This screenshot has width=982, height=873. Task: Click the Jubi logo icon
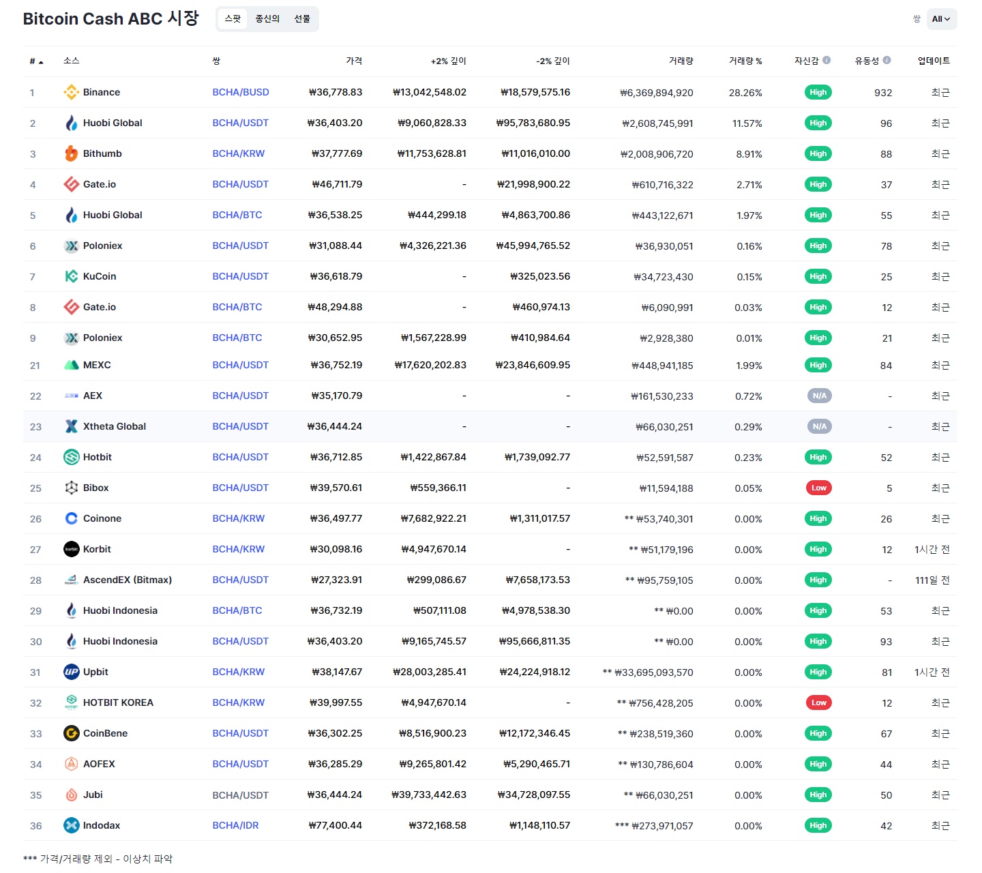71,795
